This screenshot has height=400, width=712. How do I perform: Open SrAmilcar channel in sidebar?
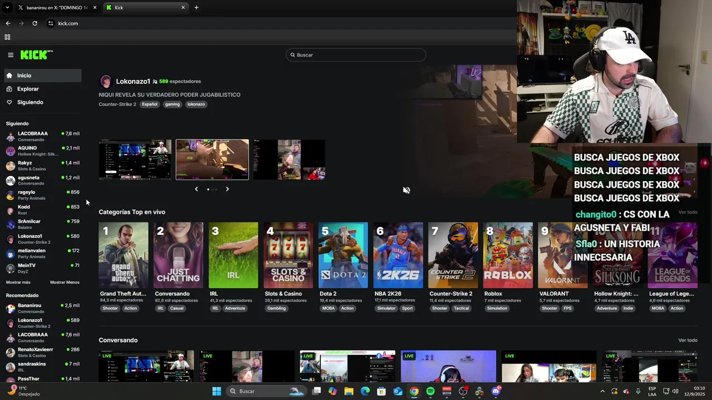(43, 224)
